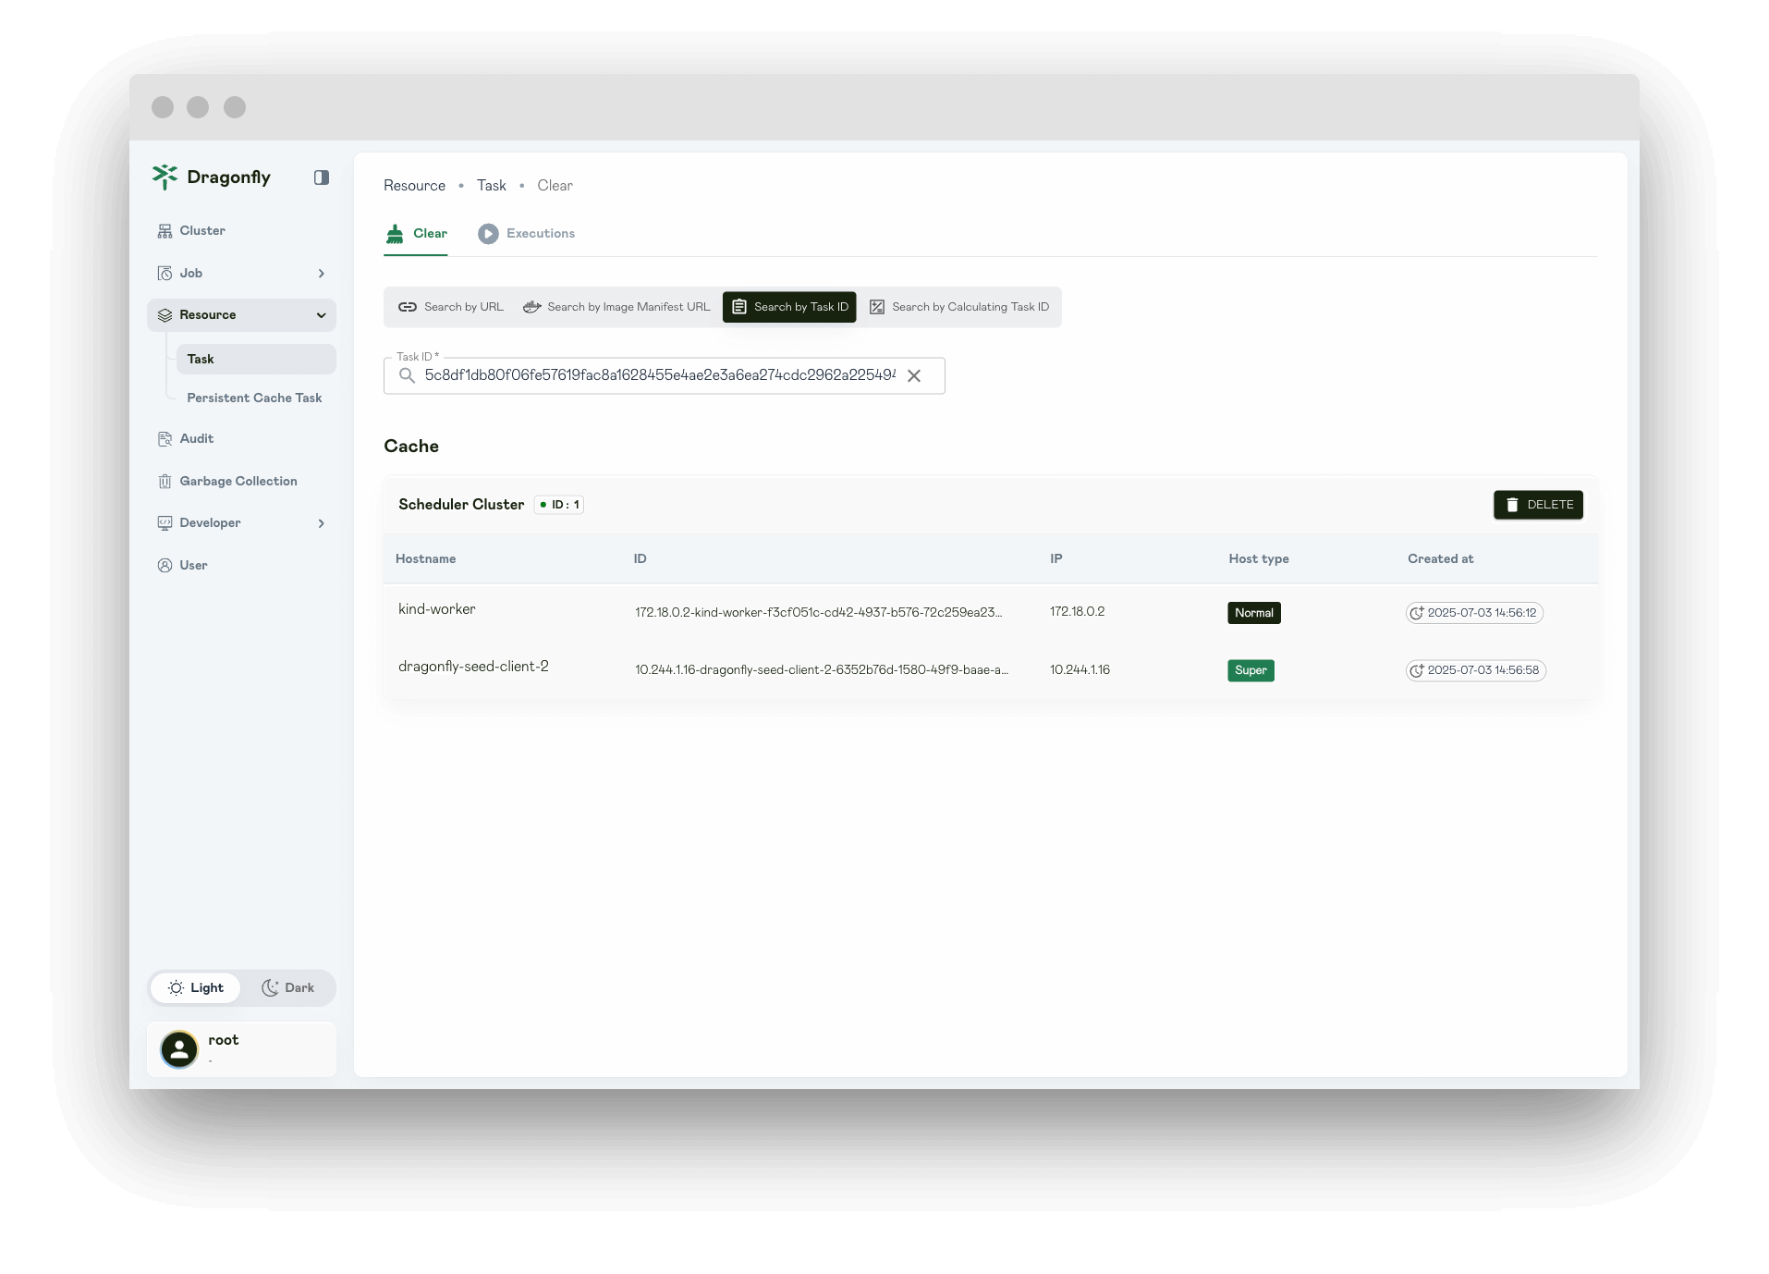The height and width of the screenshot is (1274, 1769).
Task: Switch to Dark theme
Action: (x=288, y=987)
